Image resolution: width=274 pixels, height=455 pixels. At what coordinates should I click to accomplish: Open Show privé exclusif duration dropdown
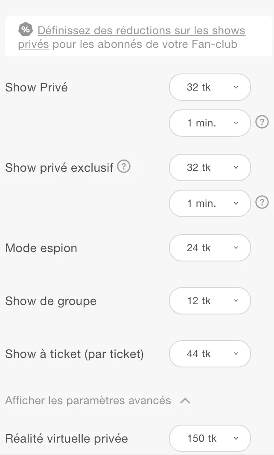pos(210,203)
